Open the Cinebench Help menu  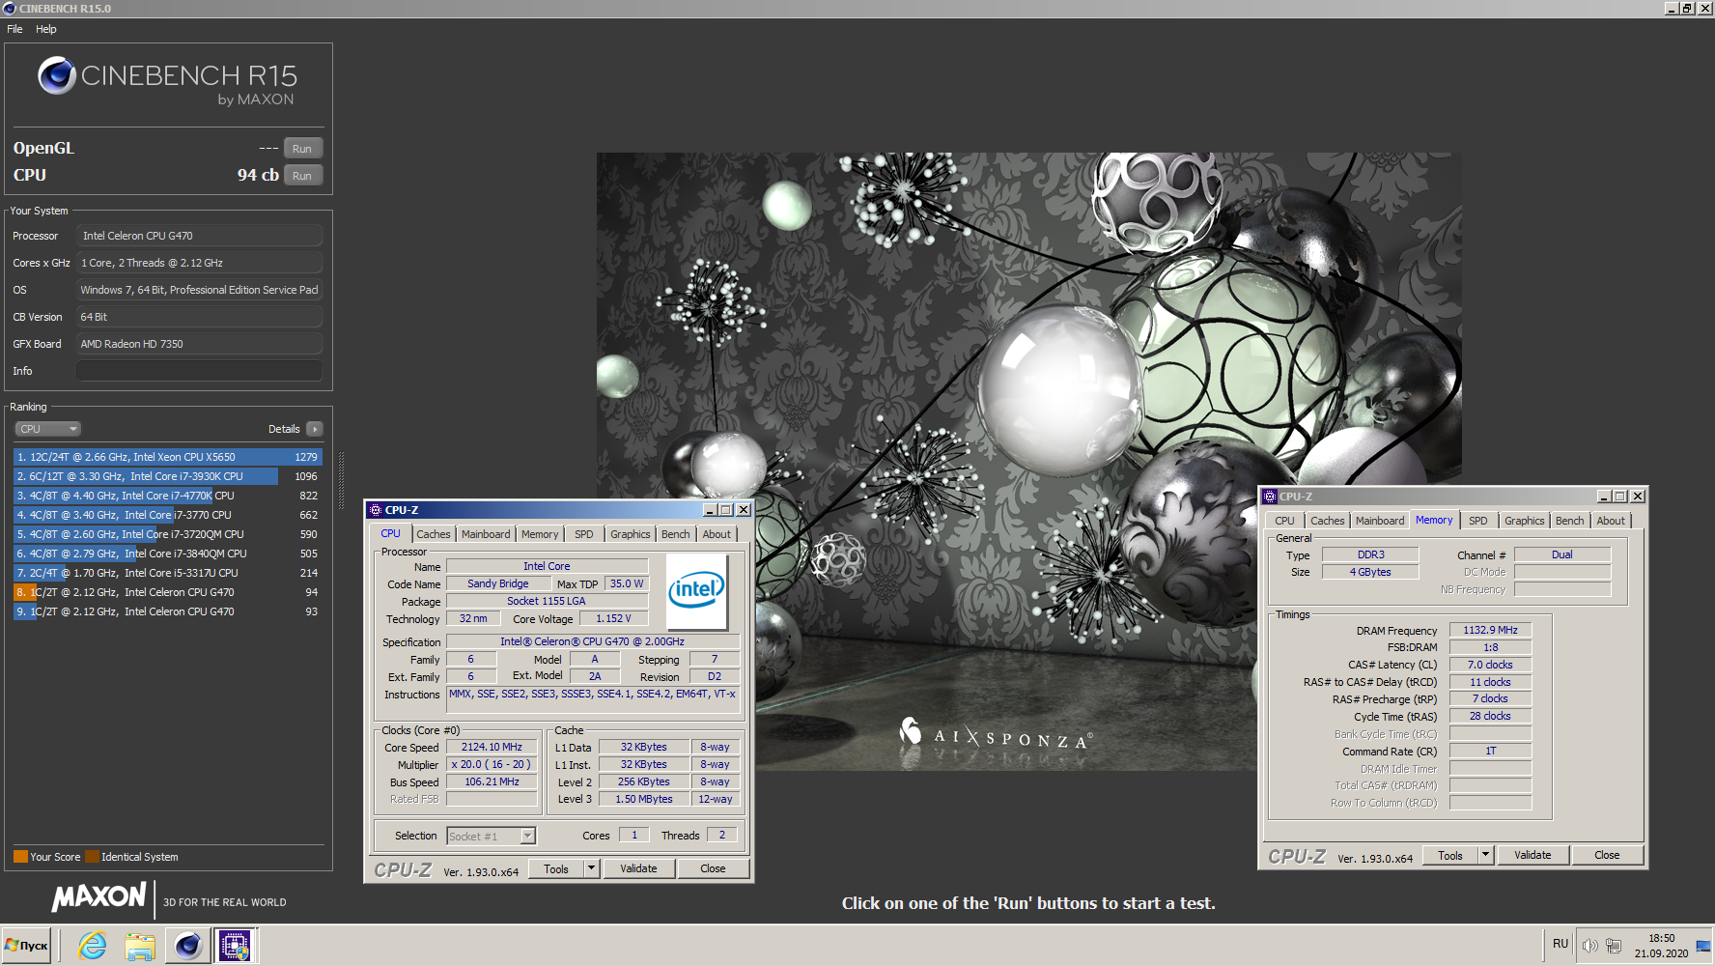(46, 29)
